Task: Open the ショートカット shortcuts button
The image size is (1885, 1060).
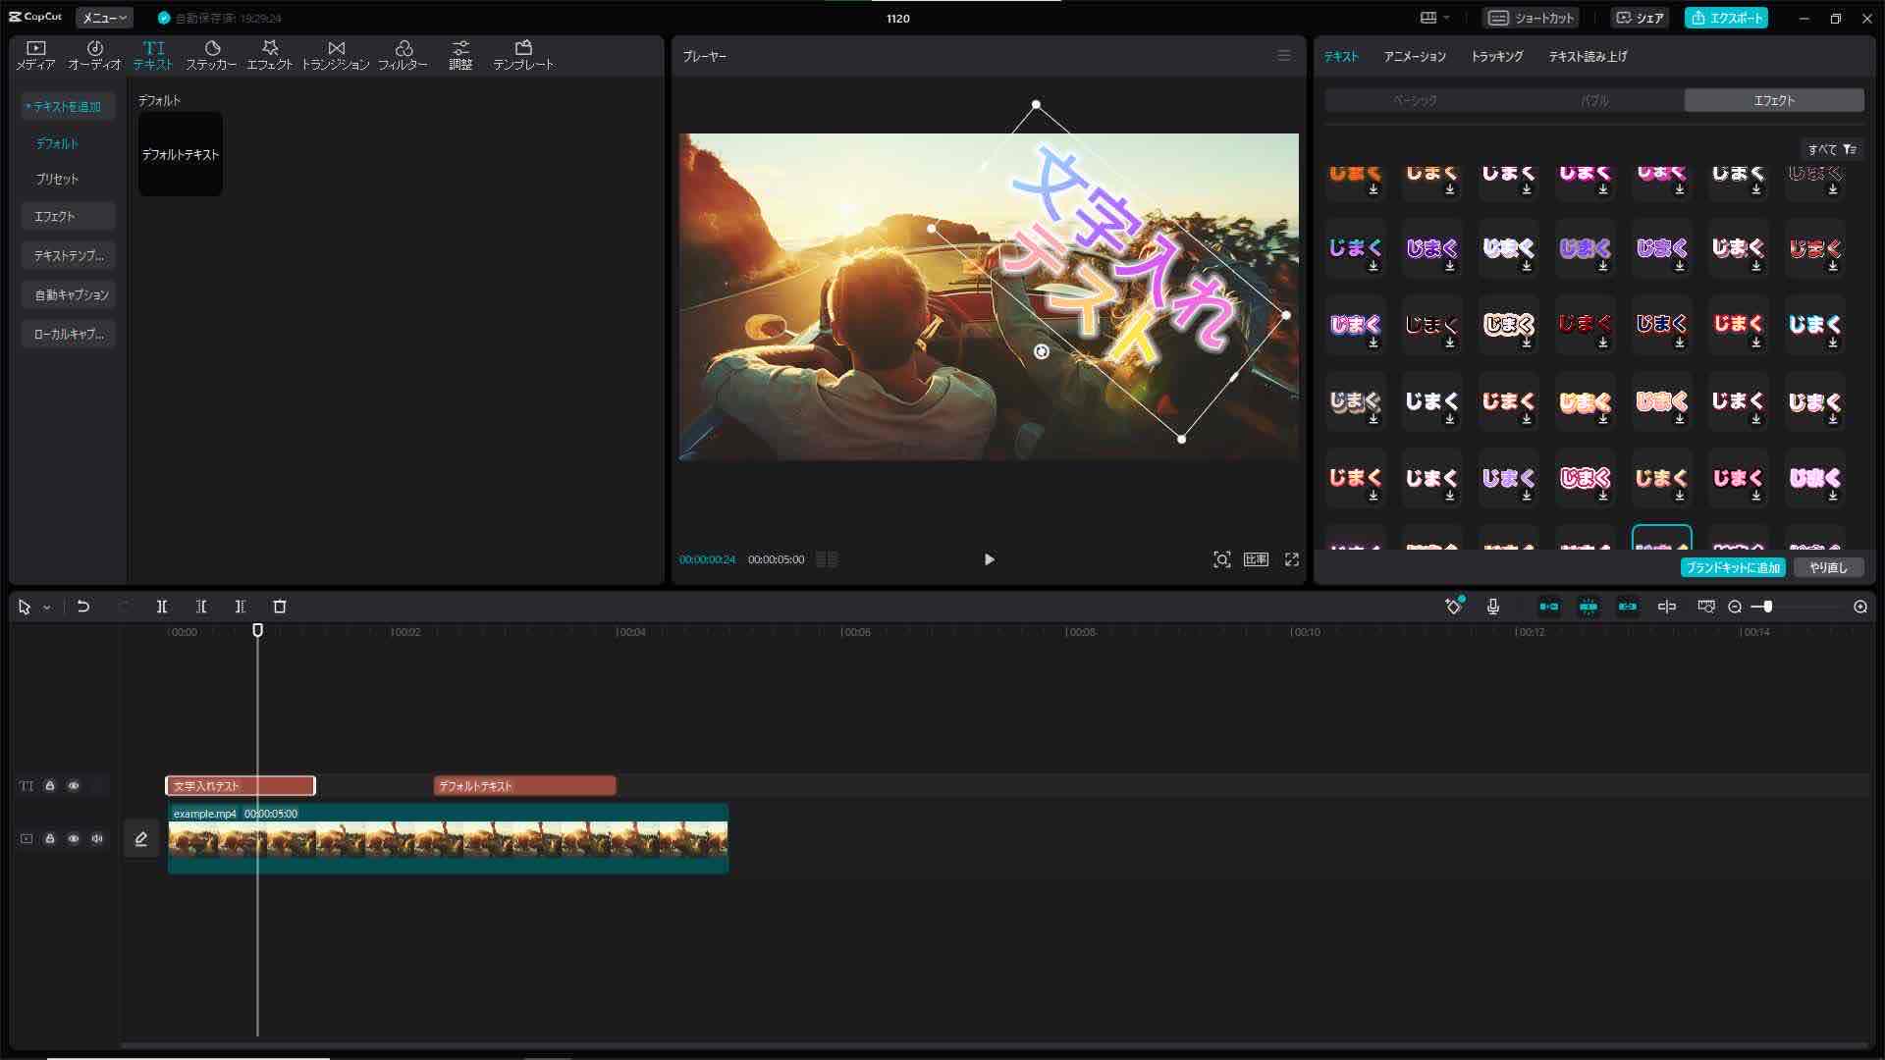Action: pyautogui.click(x=1531, y=18)
